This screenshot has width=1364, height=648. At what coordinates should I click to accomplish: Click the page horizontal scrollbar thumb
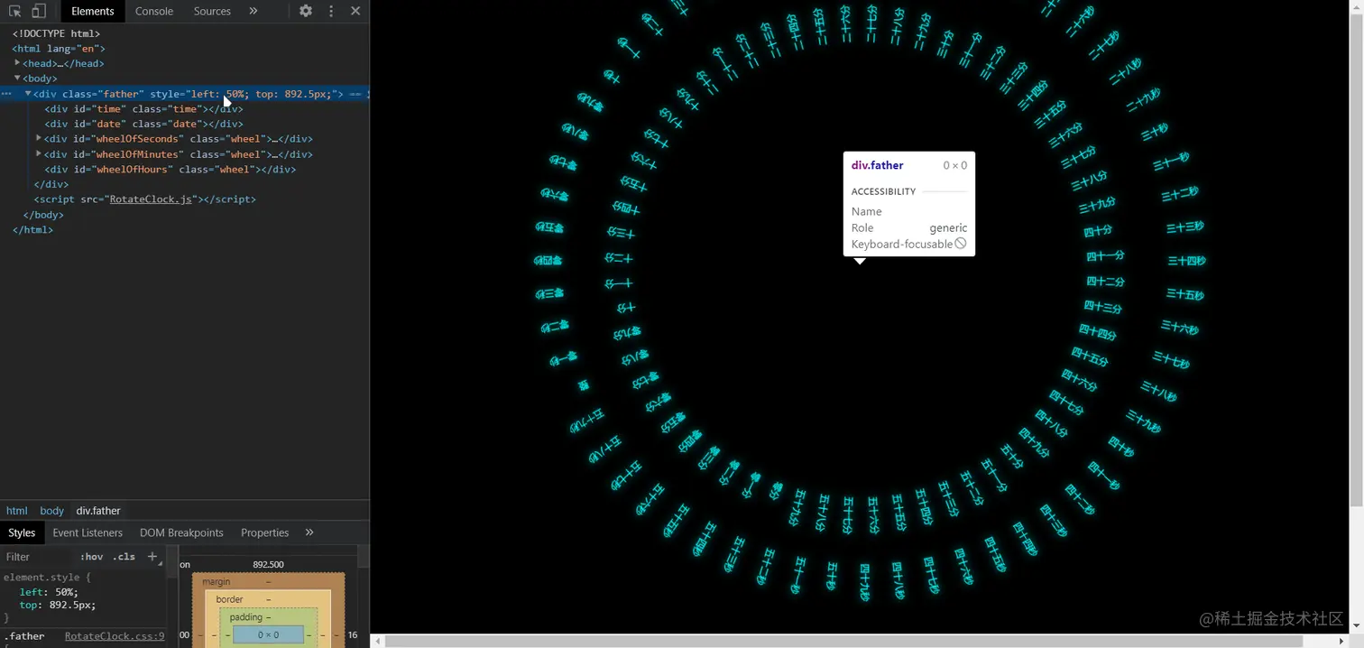(846, 641)
